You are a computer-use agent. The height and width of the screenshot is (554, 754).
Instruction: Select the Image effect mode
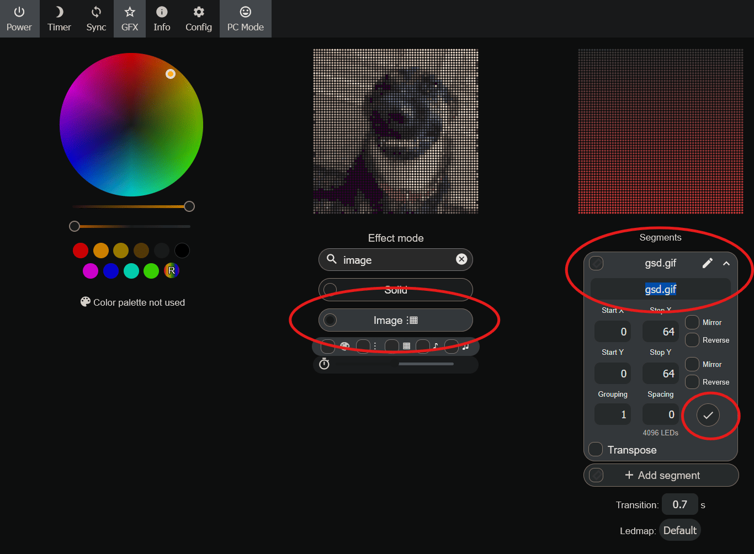coord(395,320)
